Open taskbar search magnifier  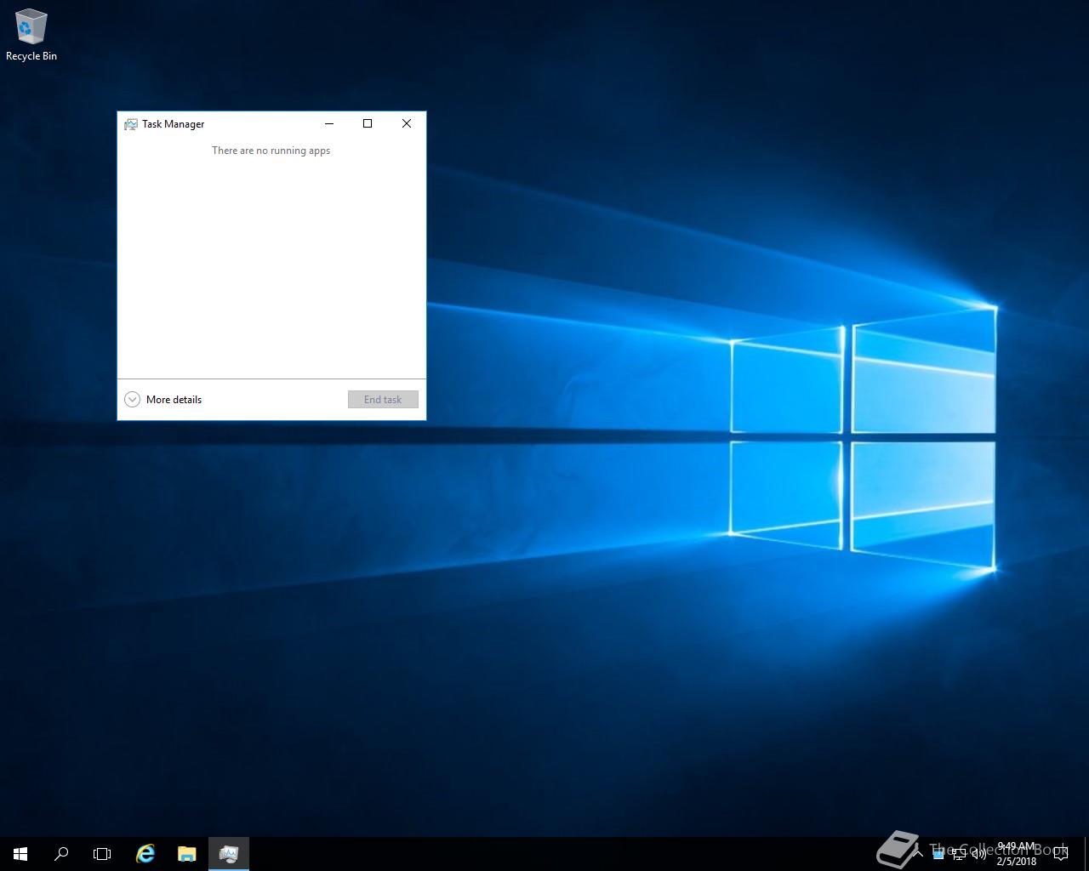click(61, 854)
